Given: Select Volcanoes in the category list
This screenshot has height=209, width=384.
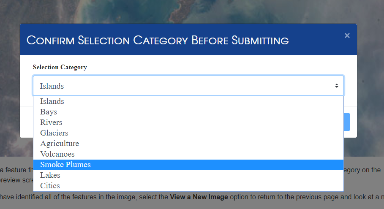Looking at the screenshot, I should click(x=57, y=154).
